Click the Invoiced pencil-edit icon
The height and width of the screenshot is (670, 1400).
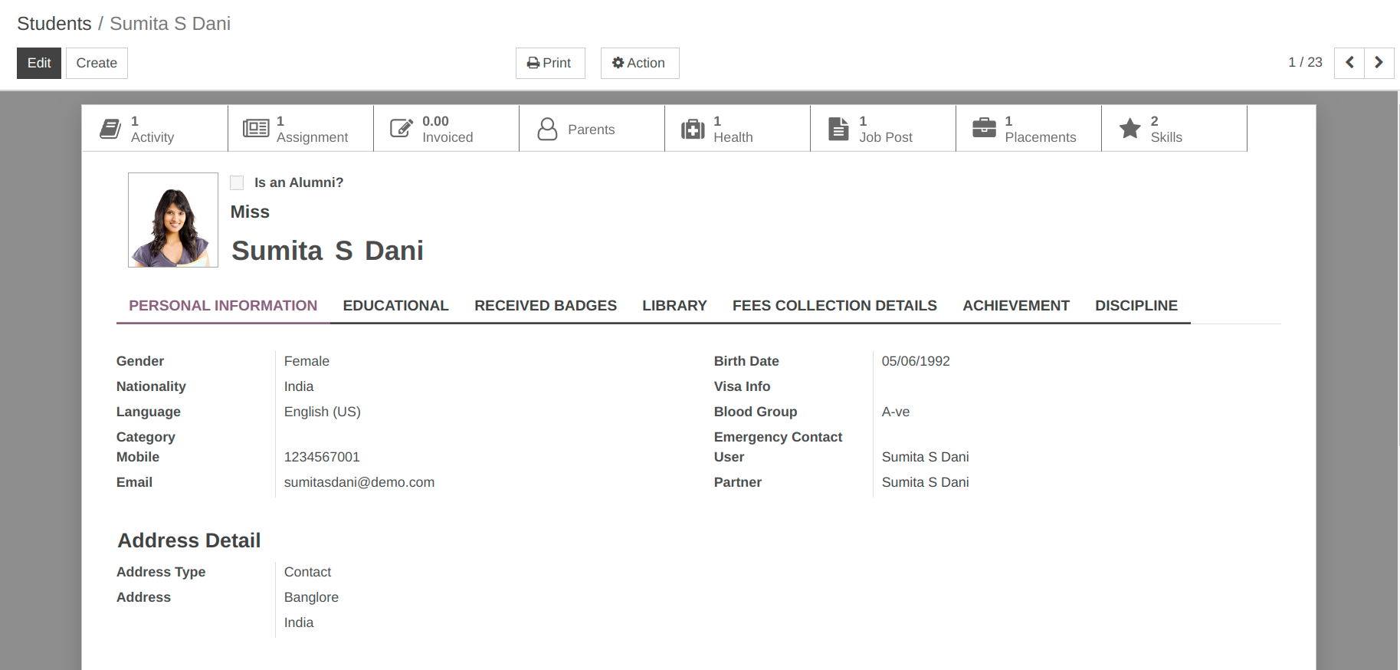pyautogui.click(x=402, y=129)
